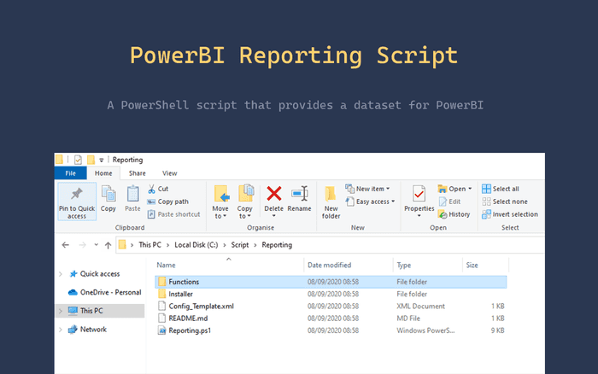Open the New item dropdown

367,189
